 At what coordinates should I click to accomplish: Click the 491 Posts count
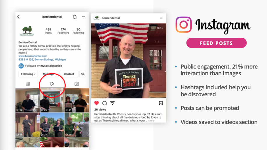point(48,31)
